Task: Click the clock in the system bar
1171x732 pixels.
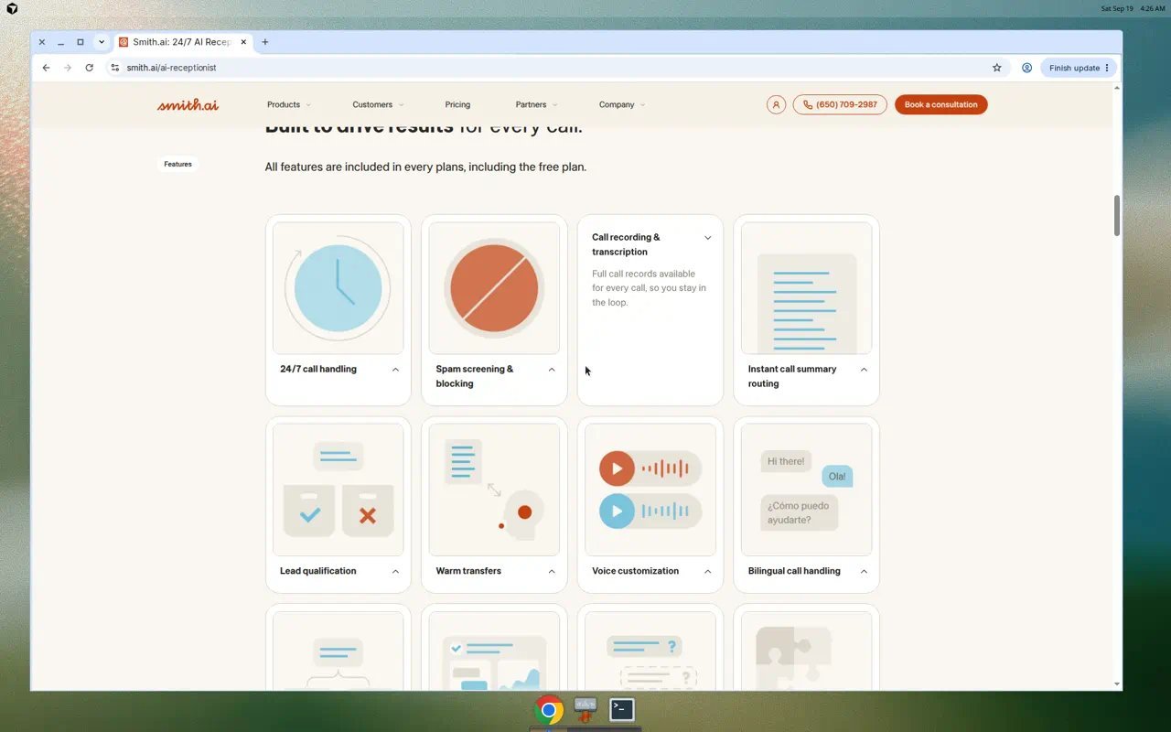Action: tap(1153, 8)
